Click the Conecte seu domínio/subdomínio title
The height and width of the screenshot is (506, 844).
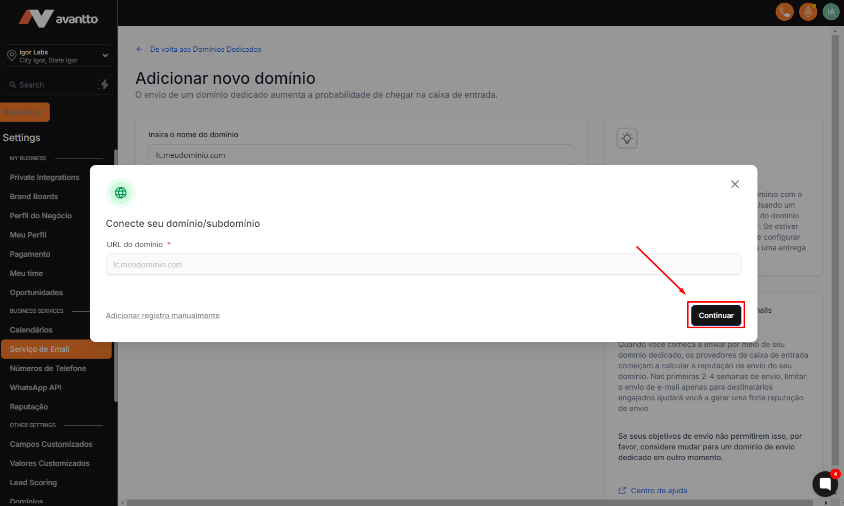(x=183, y=224)
